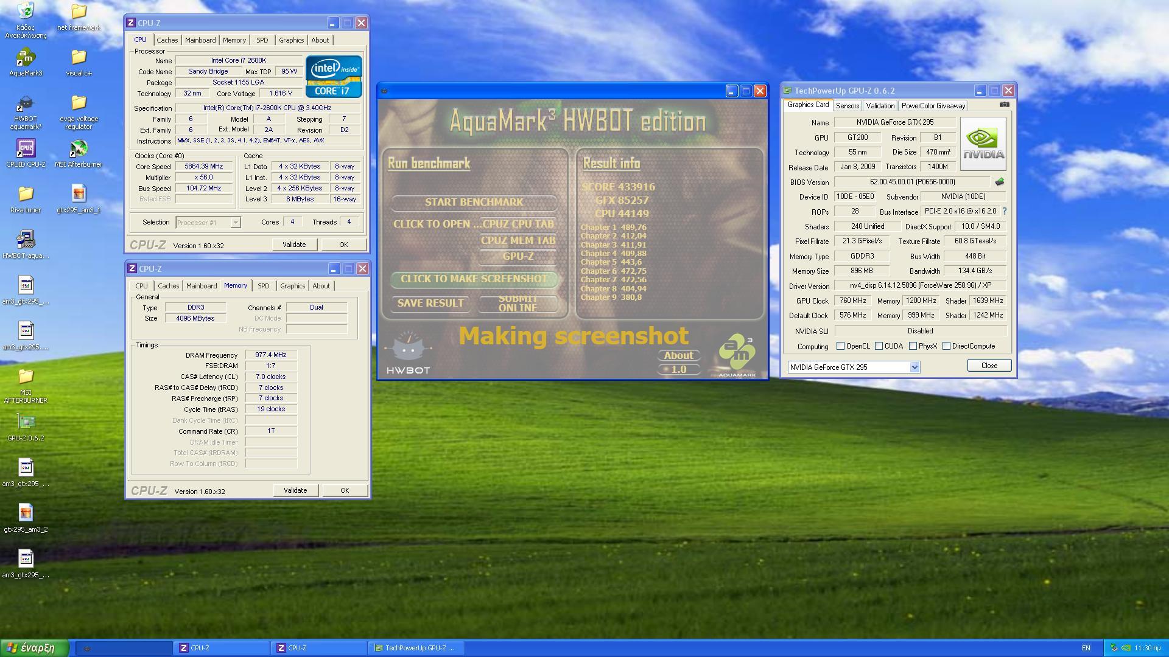The height and width of the screenshot is (657, 1169).
Task: Click the Intel Core i7 logo
Action: pyautogui.click(x=334, y=76)
